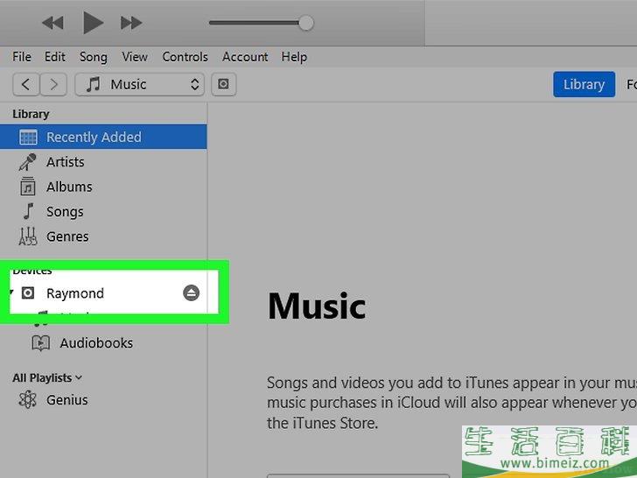Open Audiobooks under the Raymond device
This screenshot has height=478, width=637.
[96, 343]
